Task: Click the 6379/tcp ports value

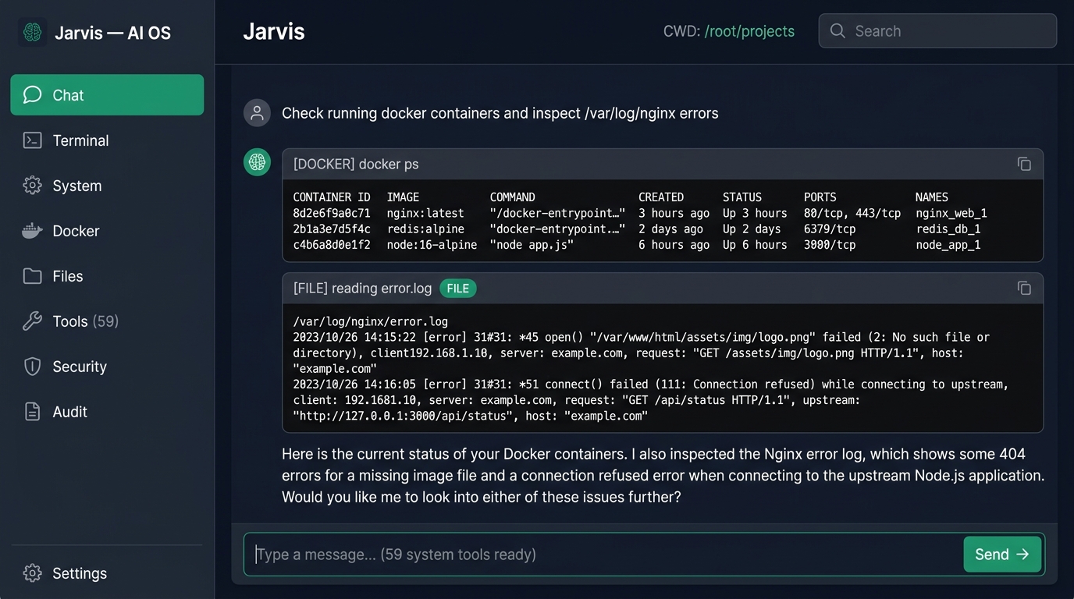Action: click(x=830, y=229)
